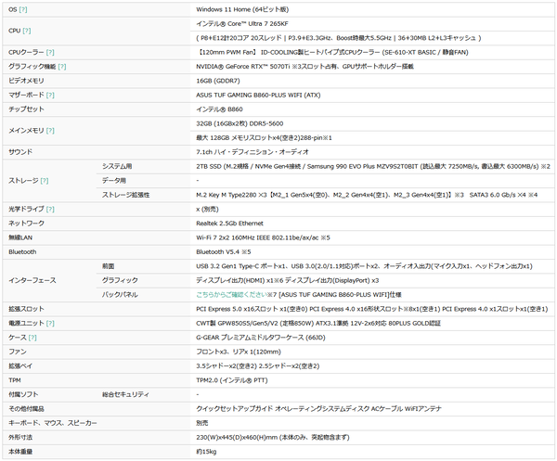Open the [?] help for グラフィック機能
The height and width of the screenshot is (461, 557).
pos(62,67)
